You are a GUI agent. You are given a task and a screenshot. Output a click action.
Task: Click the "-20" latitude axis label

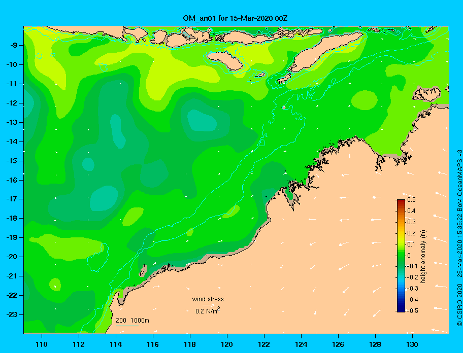point(12,257)
